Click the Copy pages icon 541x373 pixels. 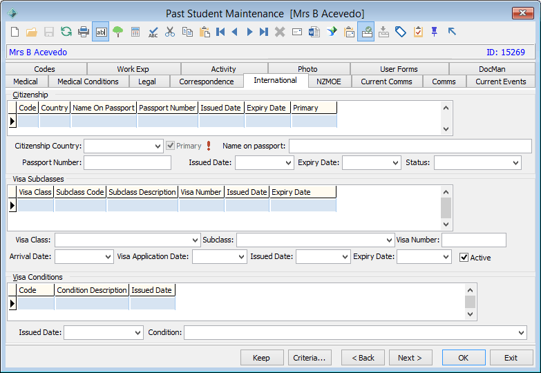tap(187, 32)
